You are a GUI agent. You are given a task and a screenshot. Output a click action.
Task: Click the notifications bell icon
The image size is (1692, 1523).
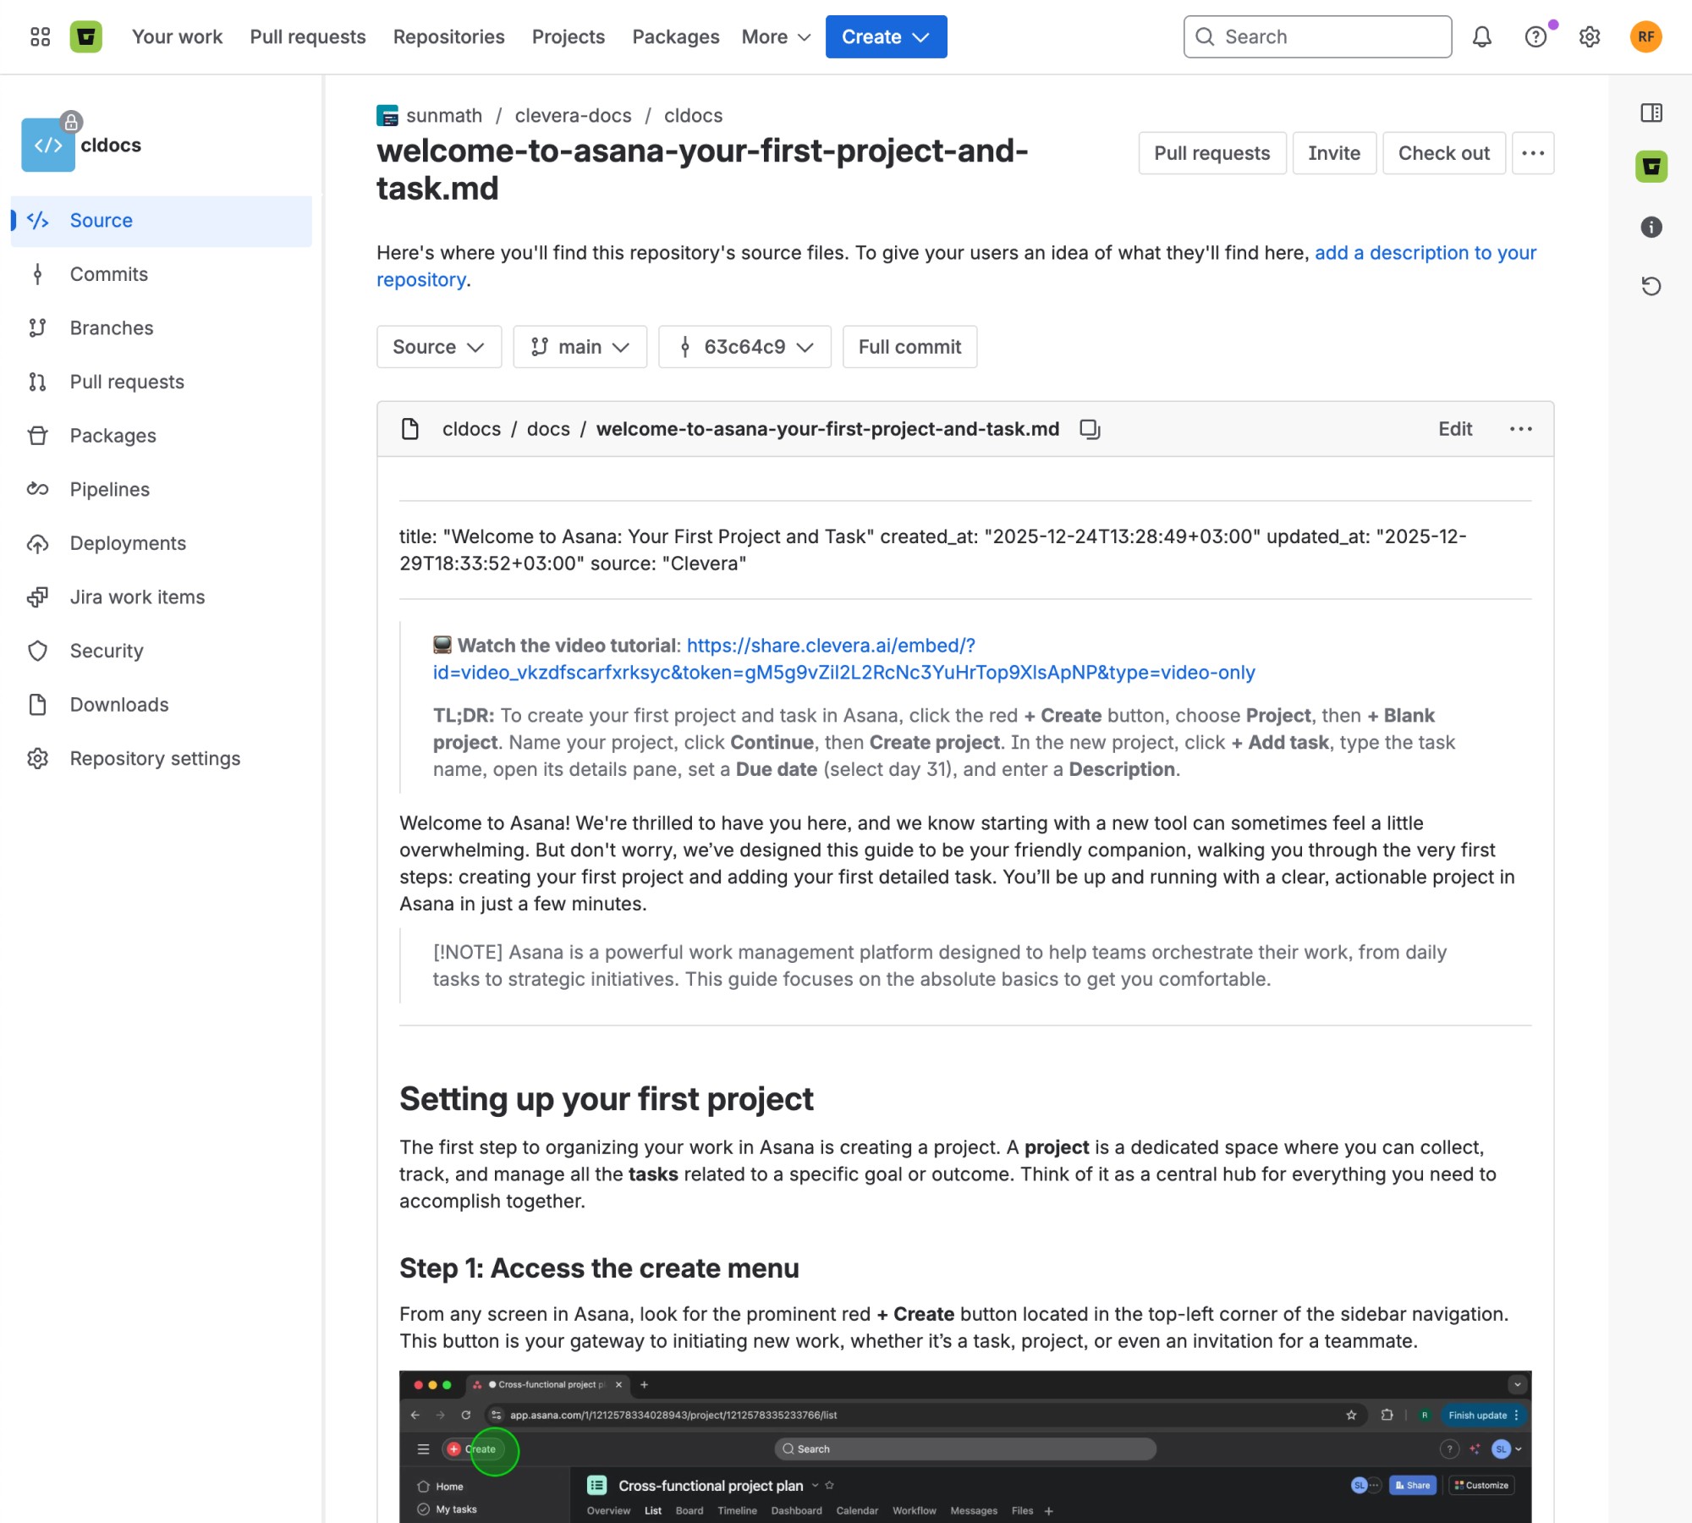1481,36
